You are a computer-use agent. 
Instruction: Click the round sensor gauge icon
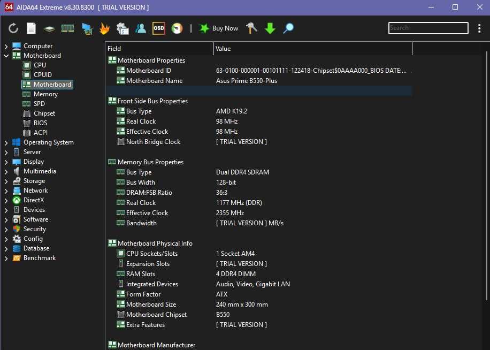coord(177,28)
